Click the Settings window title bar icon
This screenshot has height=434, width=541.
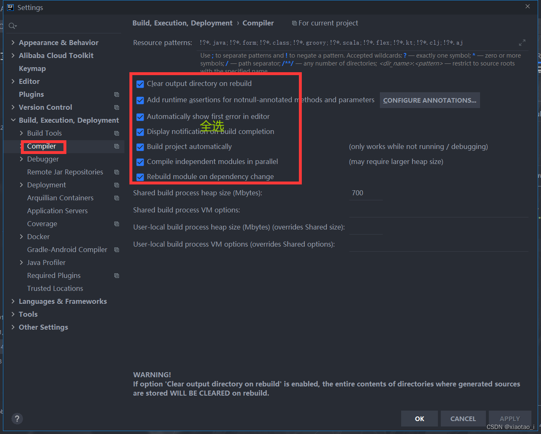click(10, 7)
